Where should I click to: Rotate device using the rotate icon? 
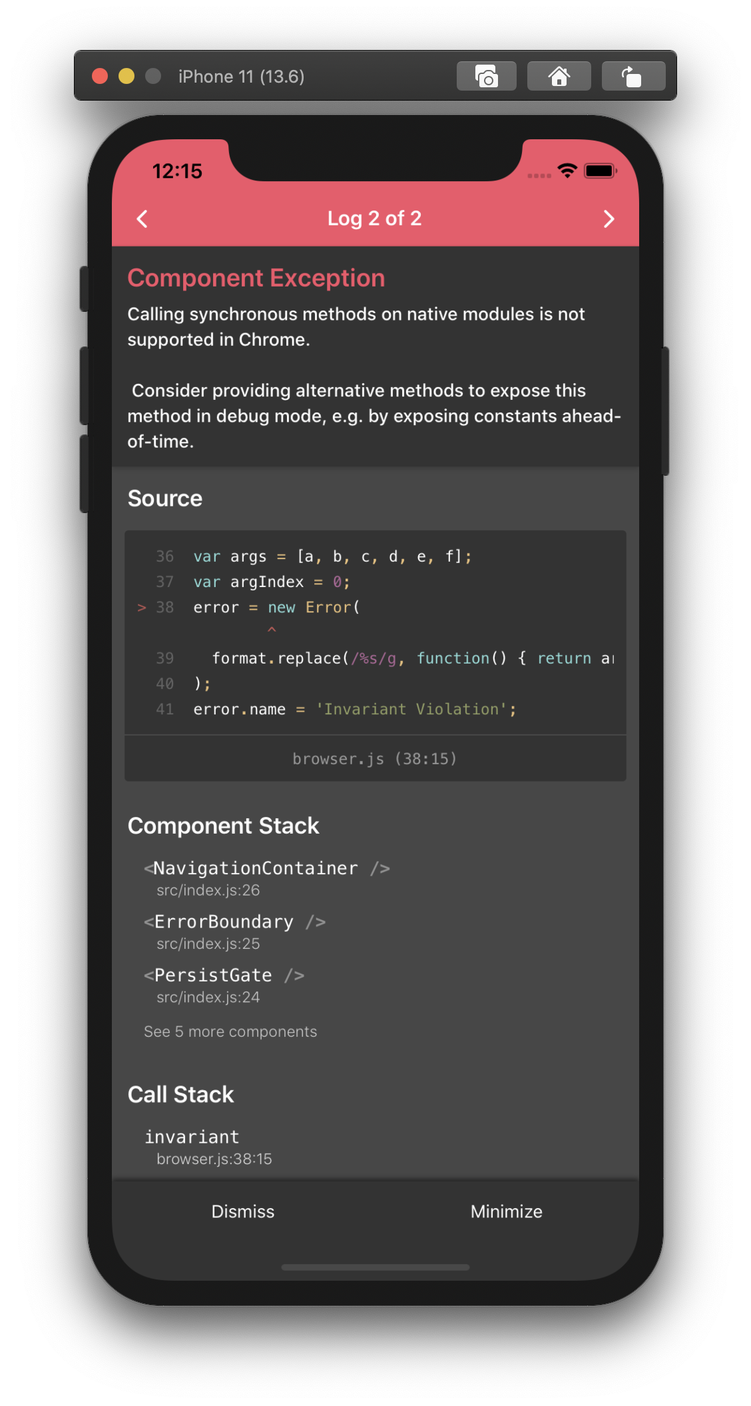632,77
